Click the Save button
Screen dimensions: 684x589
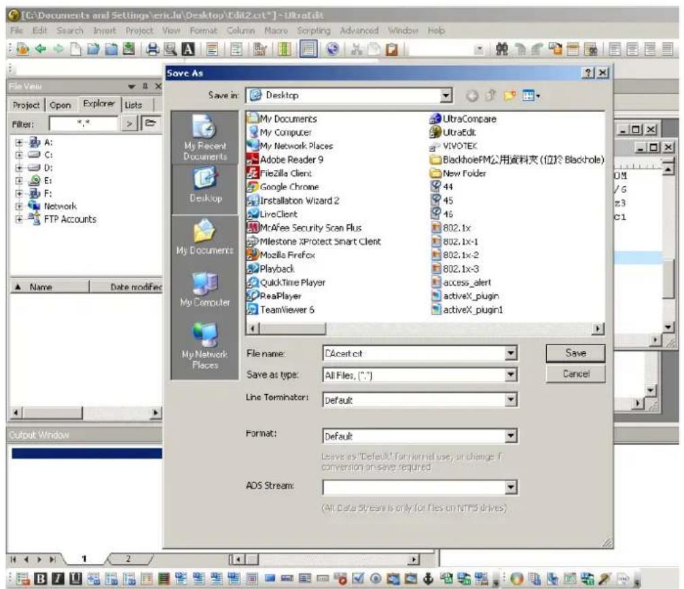575,353
